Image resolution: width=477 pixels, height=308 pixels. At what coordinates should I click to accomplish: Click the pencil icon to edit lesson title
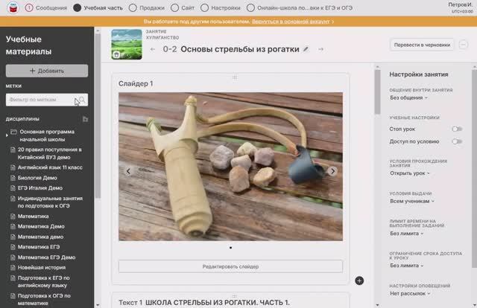306,49
